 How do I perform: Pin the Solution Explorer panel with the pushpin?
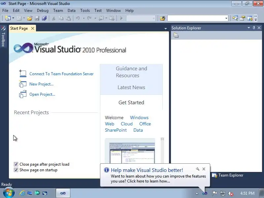pos(254,28)
